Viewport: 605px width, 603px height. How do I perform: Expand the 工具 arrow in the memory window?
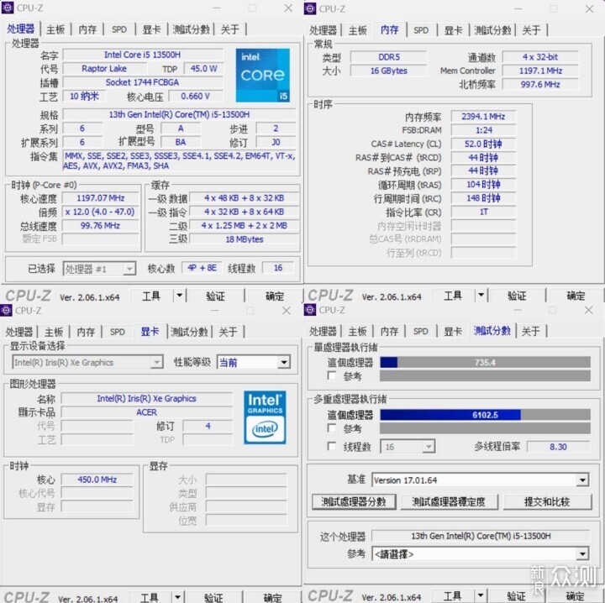click(481, 296)
